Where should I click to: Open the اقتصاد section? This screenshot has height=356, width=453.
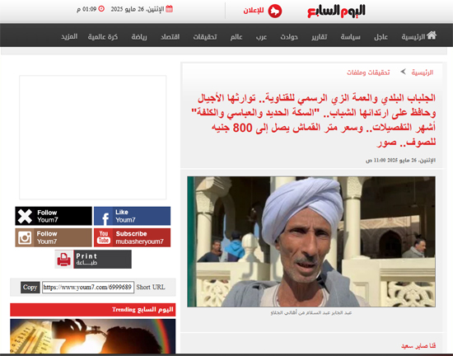pyautogui.click(x=170, y=37)
